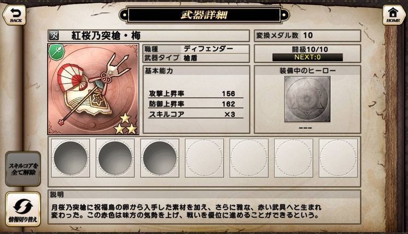Select the third dark skill core slot
Screen dimensions: 408x234
160,158
